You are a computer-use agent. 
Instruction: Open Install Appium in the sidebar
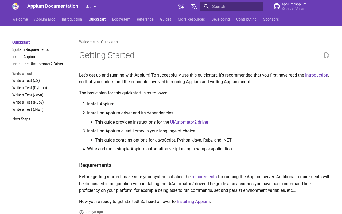click(24, 57)
